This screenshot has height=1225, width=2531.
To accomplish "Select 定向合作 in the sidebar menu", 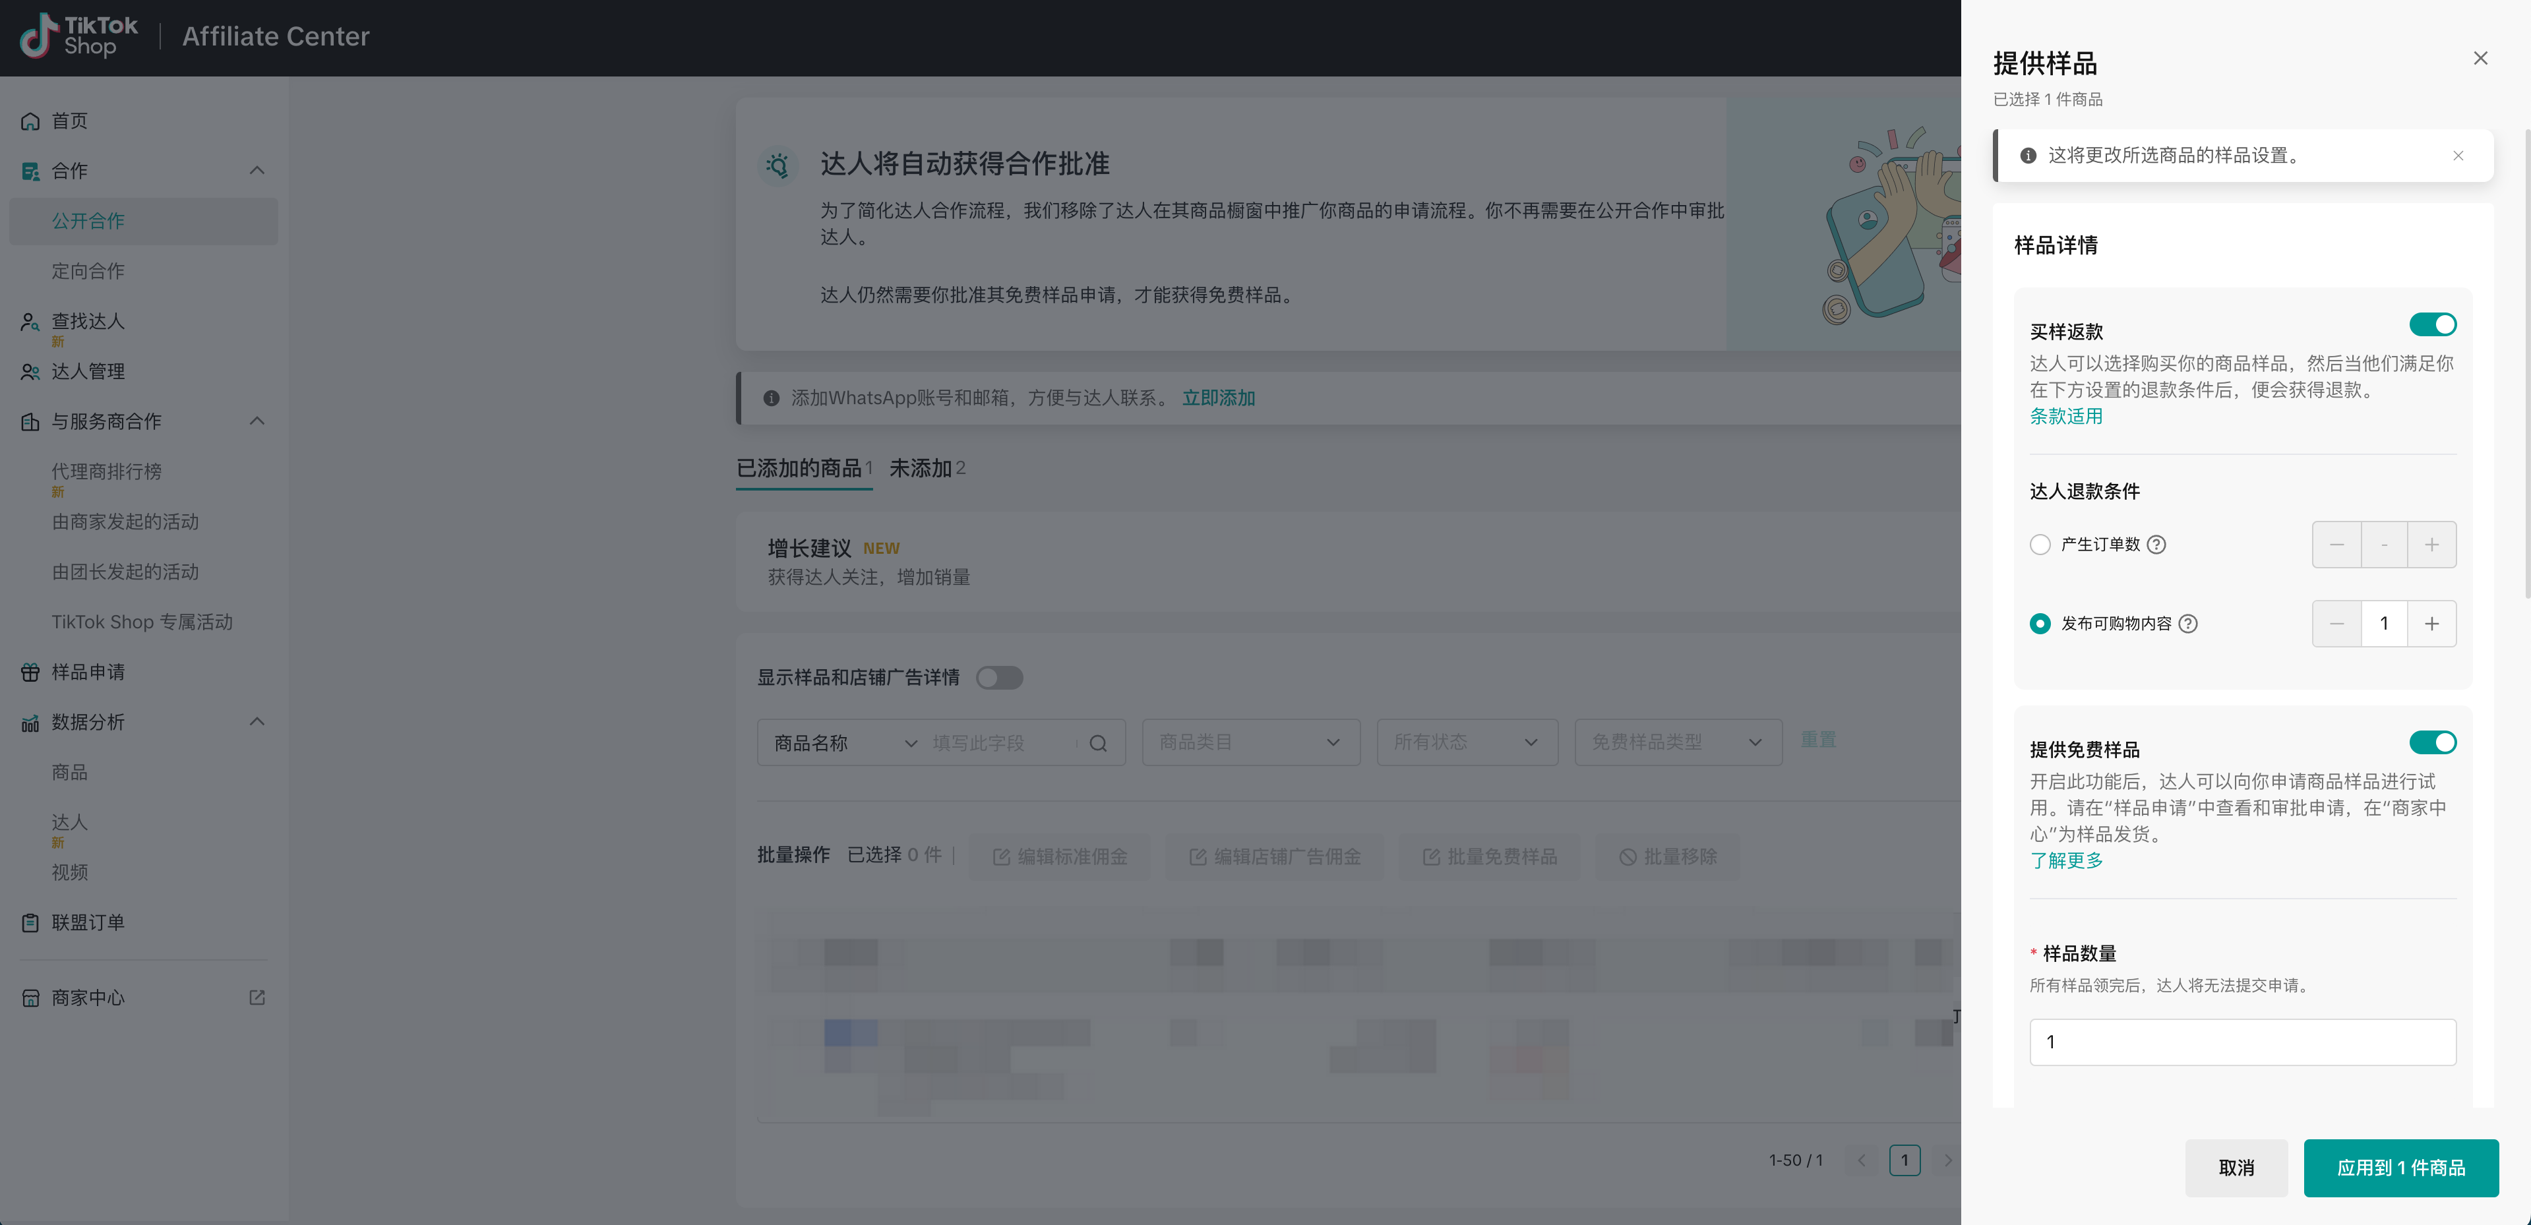I will pyautogui.click(x=88, y=271).
